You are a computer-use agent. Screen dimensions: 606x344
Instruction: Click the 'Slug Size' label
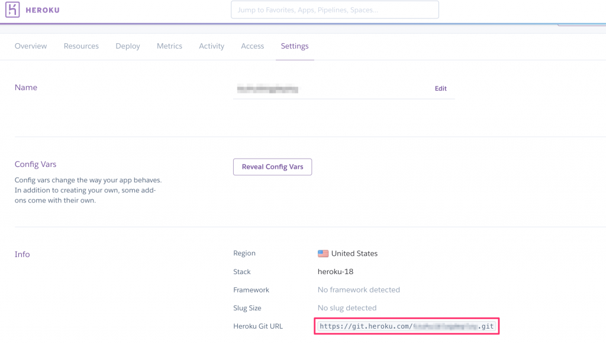click(x=247, y=308)
